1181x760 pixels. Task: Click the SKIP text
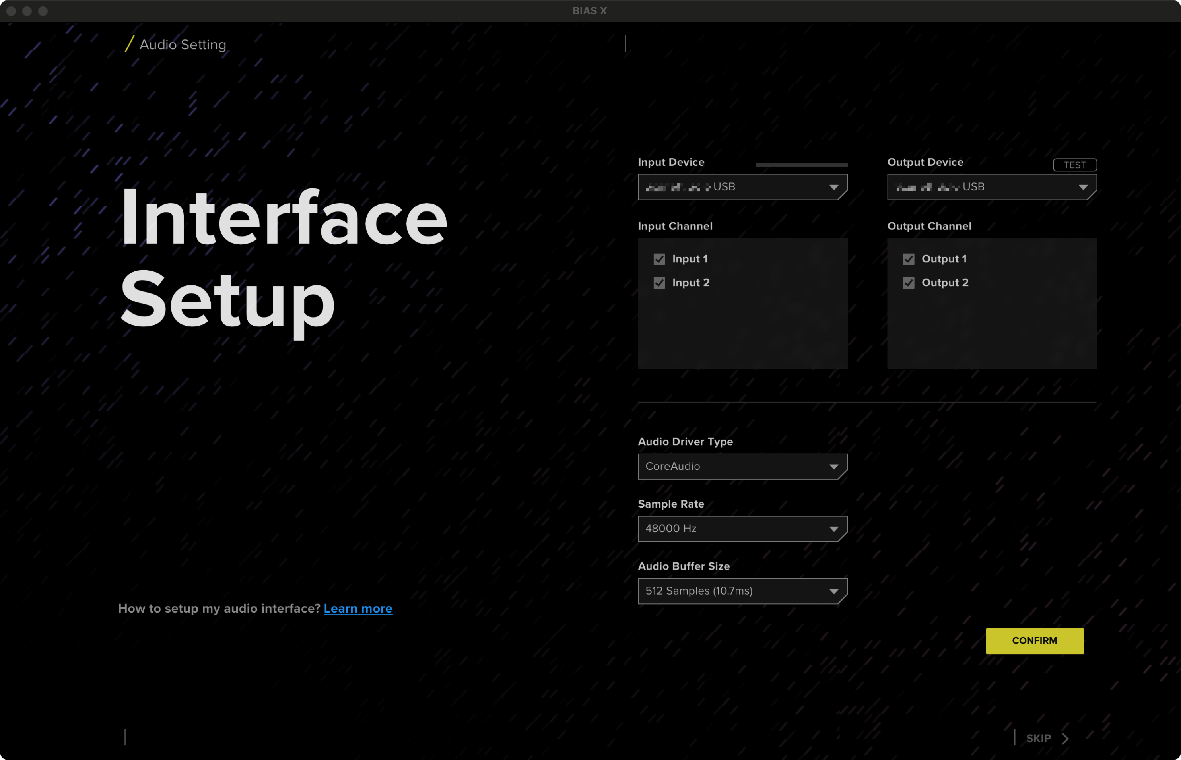click(1038, 738)
